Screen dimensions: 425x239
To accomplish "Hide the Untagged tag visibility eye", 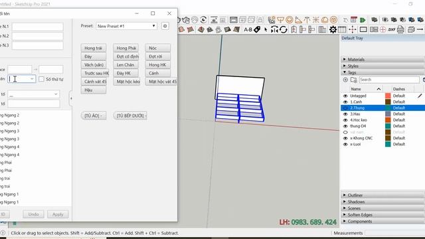I will pyautogui.click(x=345, y=96).
